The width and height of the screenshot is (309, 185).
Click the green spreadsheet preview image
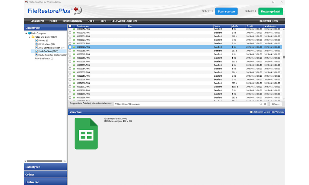click(x=86, y=134)
